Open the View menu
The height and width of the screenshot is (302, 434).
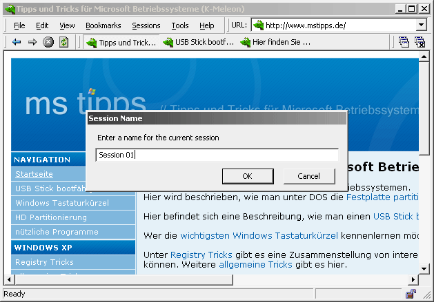point(67,25)
